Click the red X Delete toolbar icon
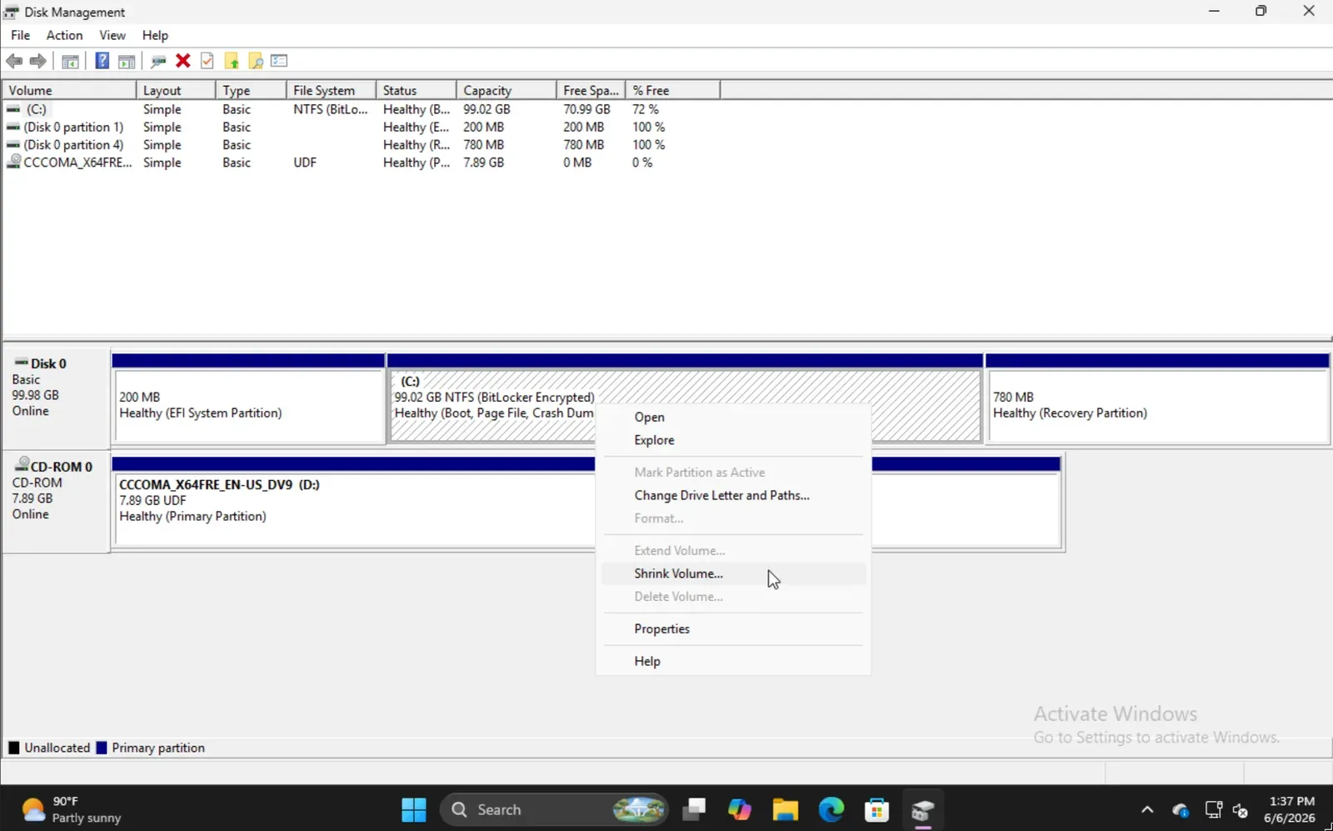This screenshot has width=1333, height=831. pyautogui.click(x=183, y=61)
